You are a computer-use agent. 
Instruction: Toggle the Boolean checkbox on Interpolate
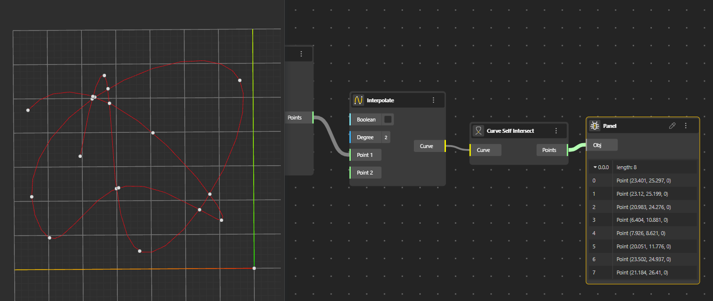(388, 120)
